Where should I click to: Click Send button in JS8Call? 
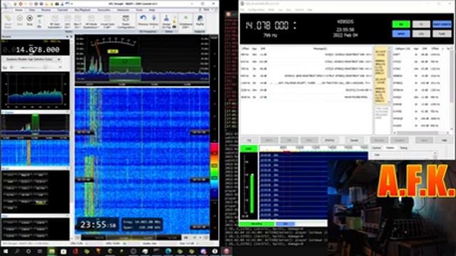click(424, 140)
